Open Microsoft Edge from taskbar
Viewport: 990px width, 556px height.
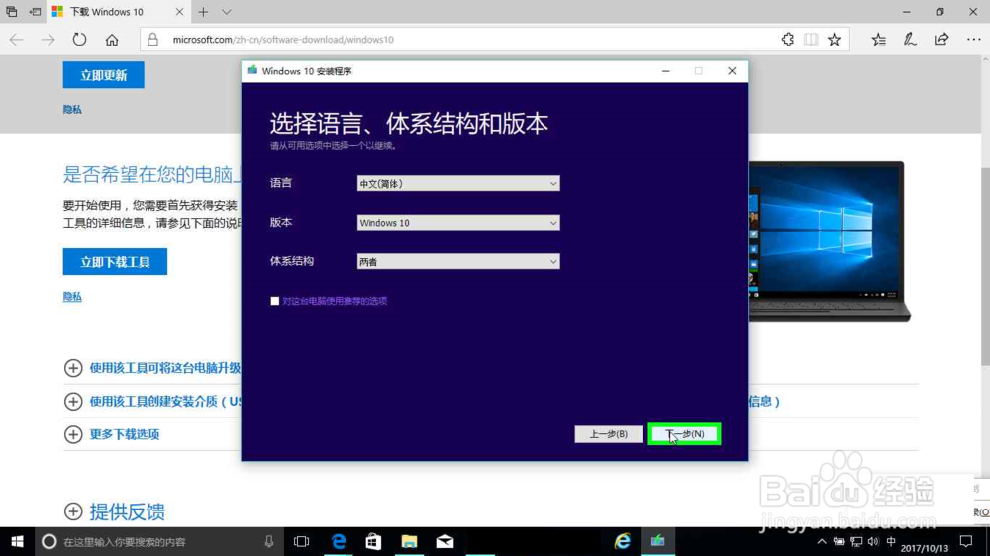coord(339,541)
